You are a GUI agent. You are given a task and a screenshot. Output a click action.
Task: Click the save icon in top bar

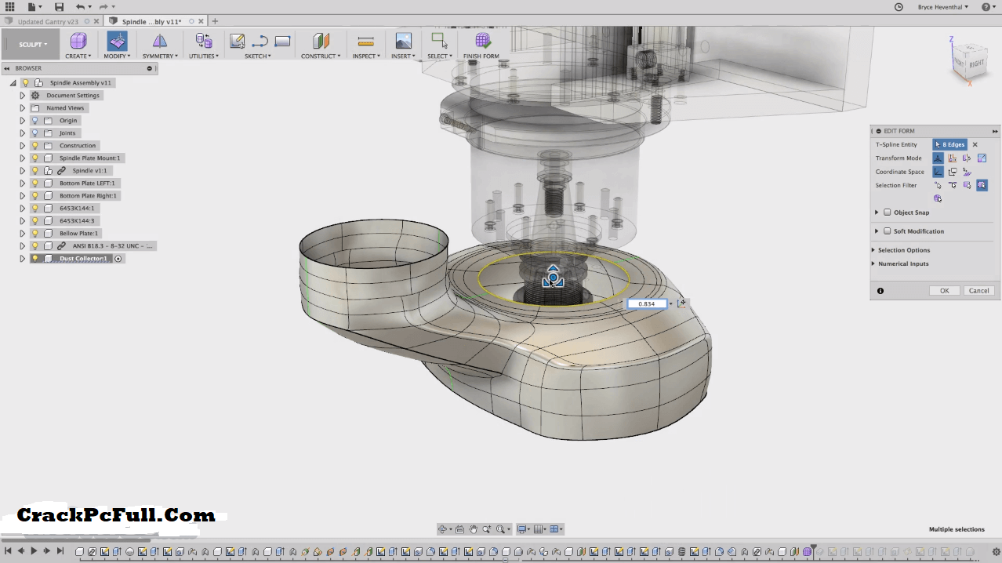pos(59,7)
